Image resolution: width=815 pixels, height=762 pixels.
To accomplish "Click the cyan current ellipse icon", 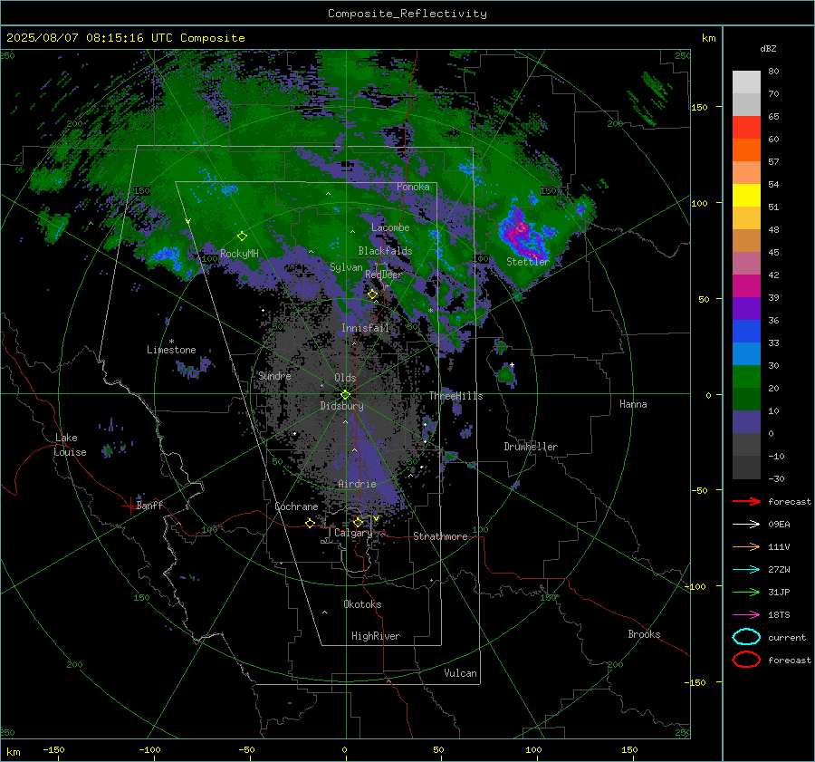I will [746, 637].
